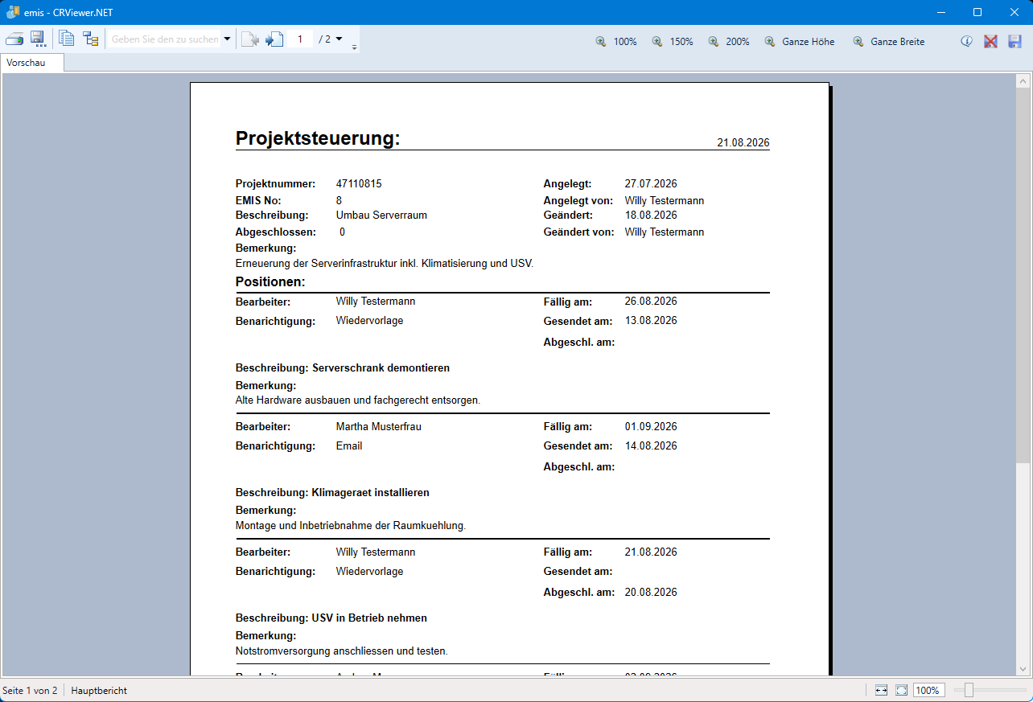The height and width of the screenshot is (702, 1033).
Task: Click the 'Angelegt von:' label
Action: pos(578,200)
